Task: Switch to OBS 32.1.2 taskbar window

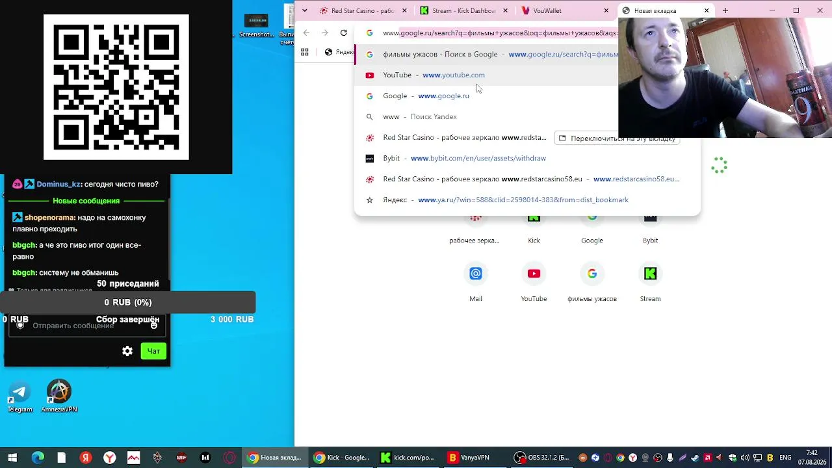Action: coord(542,458)
